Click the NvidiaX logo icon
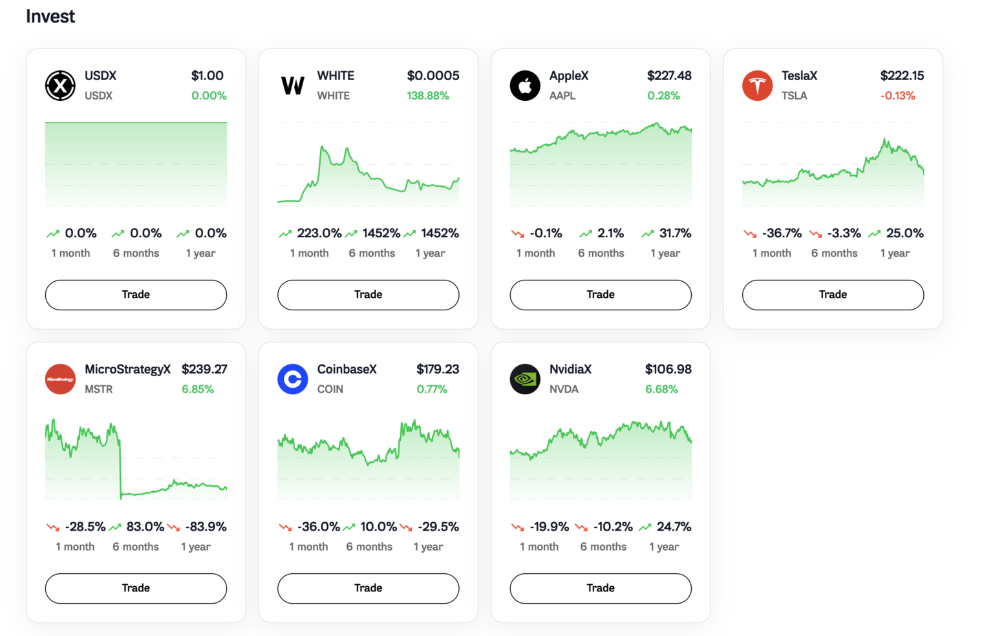The height and width of the screenshot is (636, 993). pos(525,379)
